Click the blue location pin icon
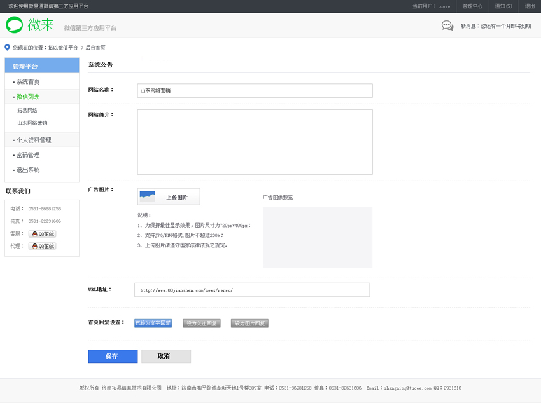The height and width of the screenshot is (403, 541). click(x=8, y=48)
